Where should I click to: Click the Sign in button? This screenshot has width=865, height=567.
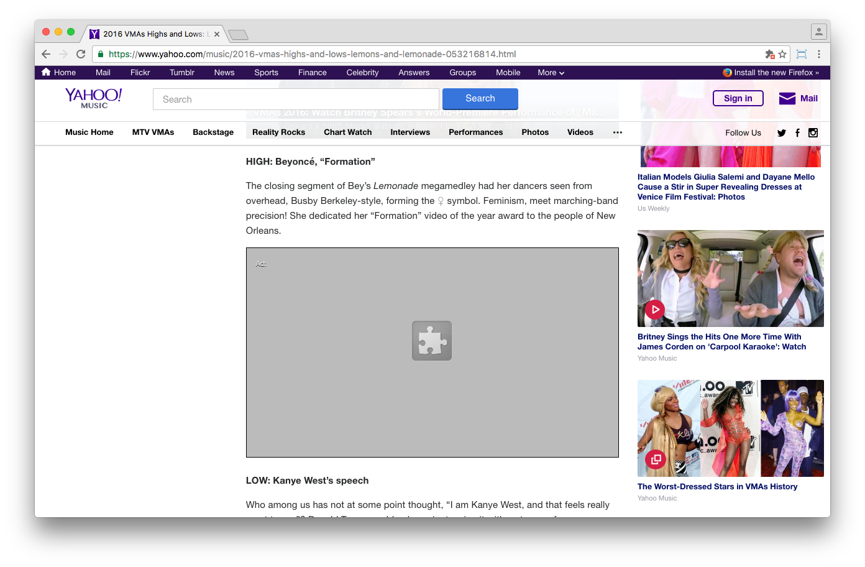(738, 98)
